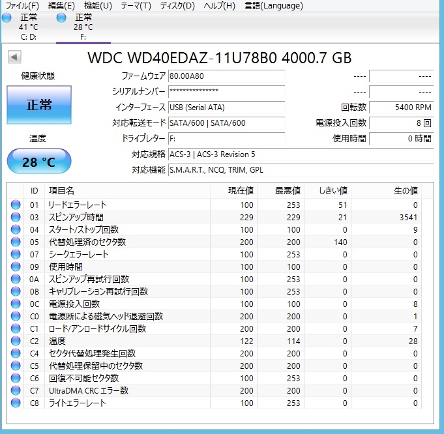Click status icon for 0C 電源投入回数
The width and height of the screenshot is (444, 434).
16,304
